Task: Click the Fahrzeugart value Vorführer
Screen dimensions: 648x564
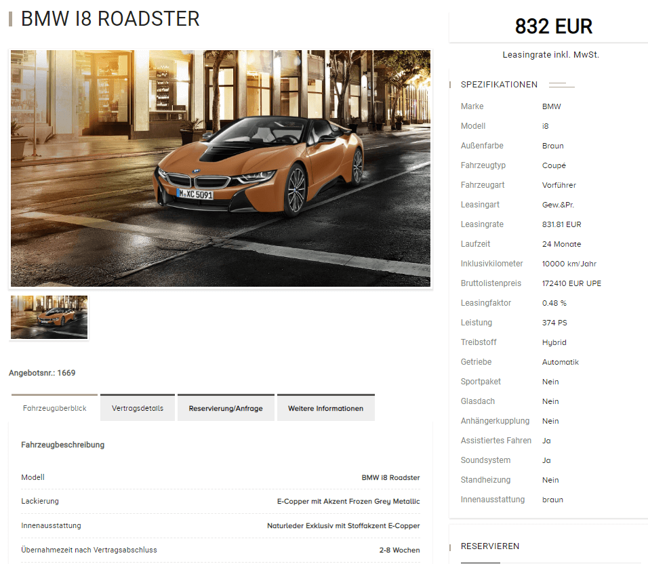Action: coord(559,185)
